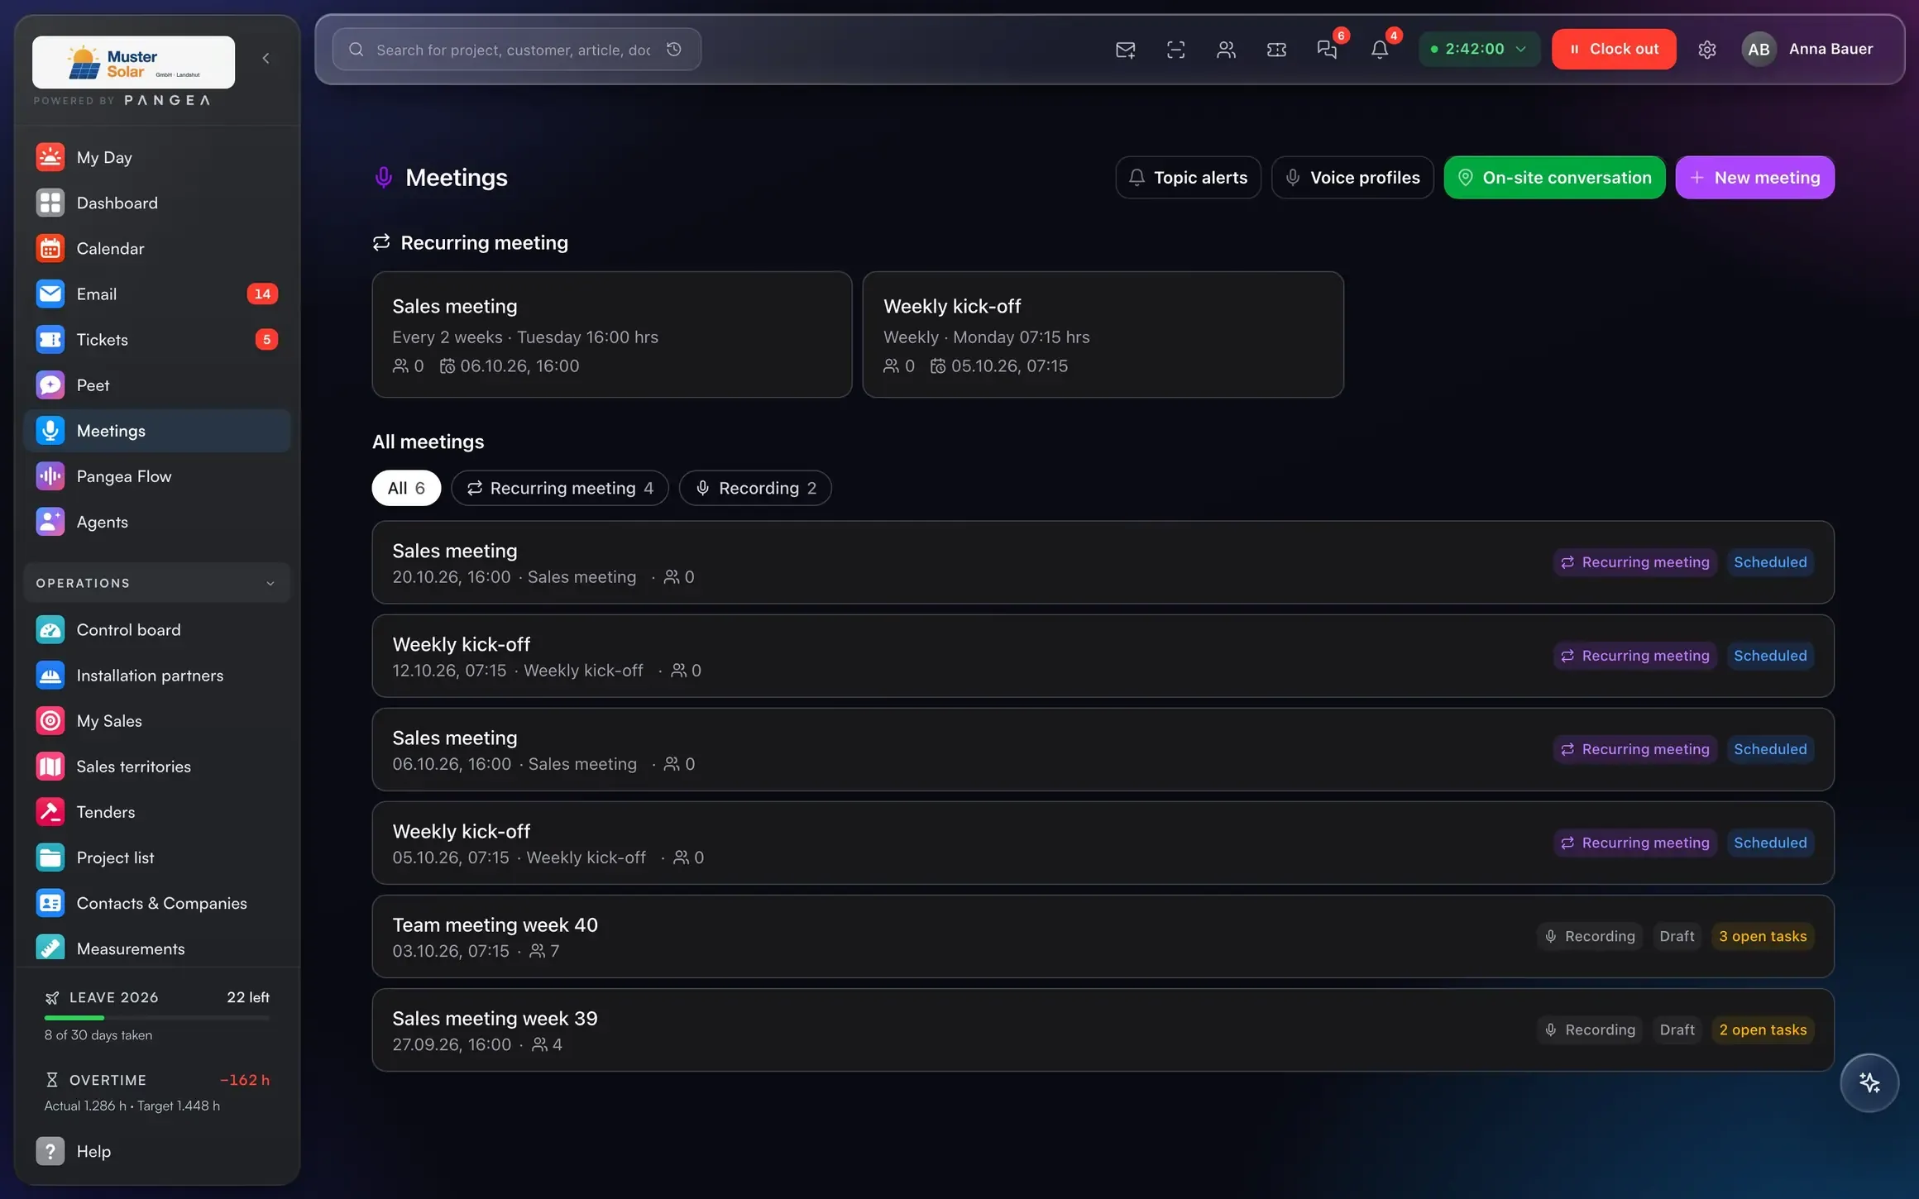Screen dimensions: 1919x1199
Task: Open the search history clock icon
Action: (x=674, y=50)
